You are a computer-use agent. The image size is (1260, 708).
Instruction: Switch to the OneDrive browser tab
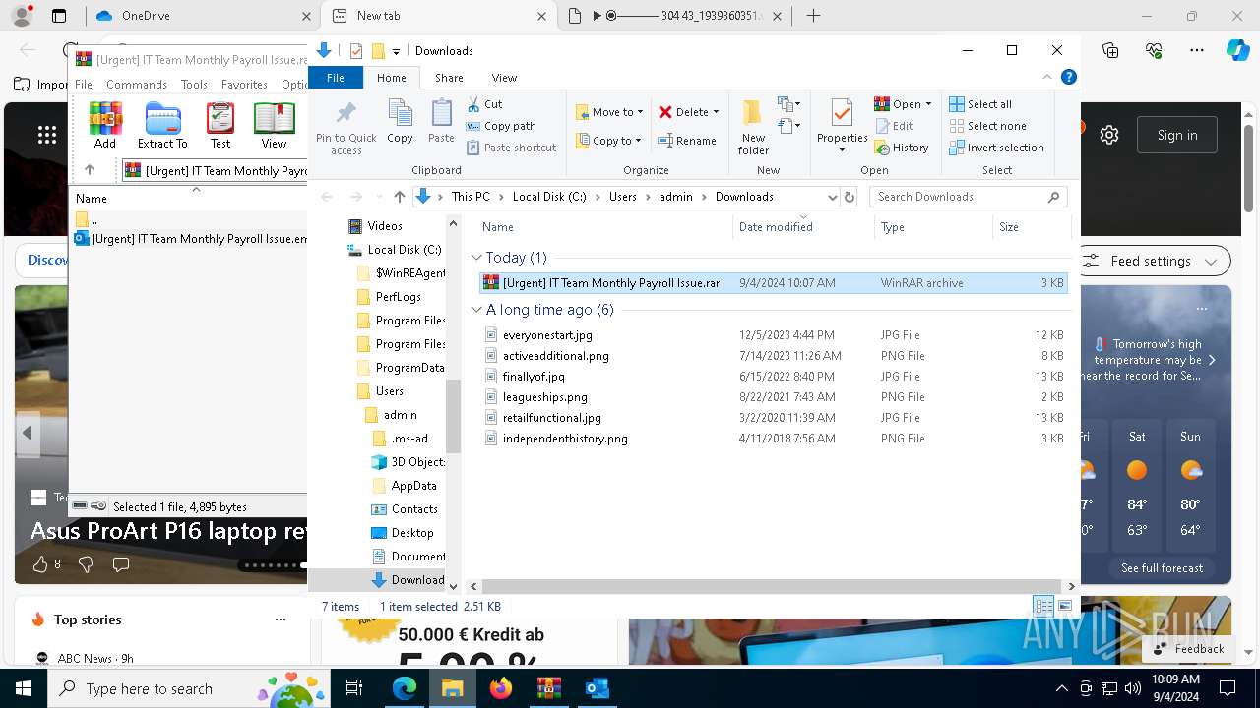(x=201, y=16)
